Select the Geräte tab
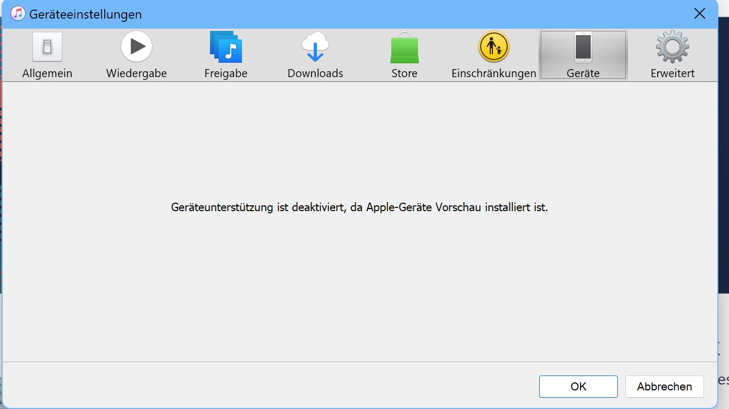 583,55
